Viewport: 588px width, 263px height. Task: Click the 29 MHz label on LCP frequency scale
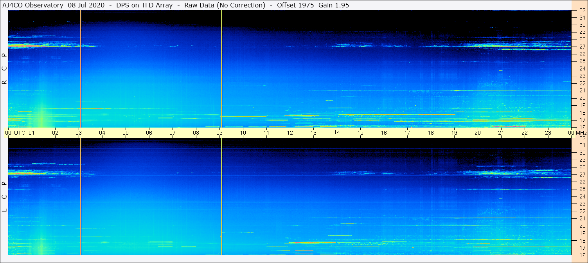[582, 160]
